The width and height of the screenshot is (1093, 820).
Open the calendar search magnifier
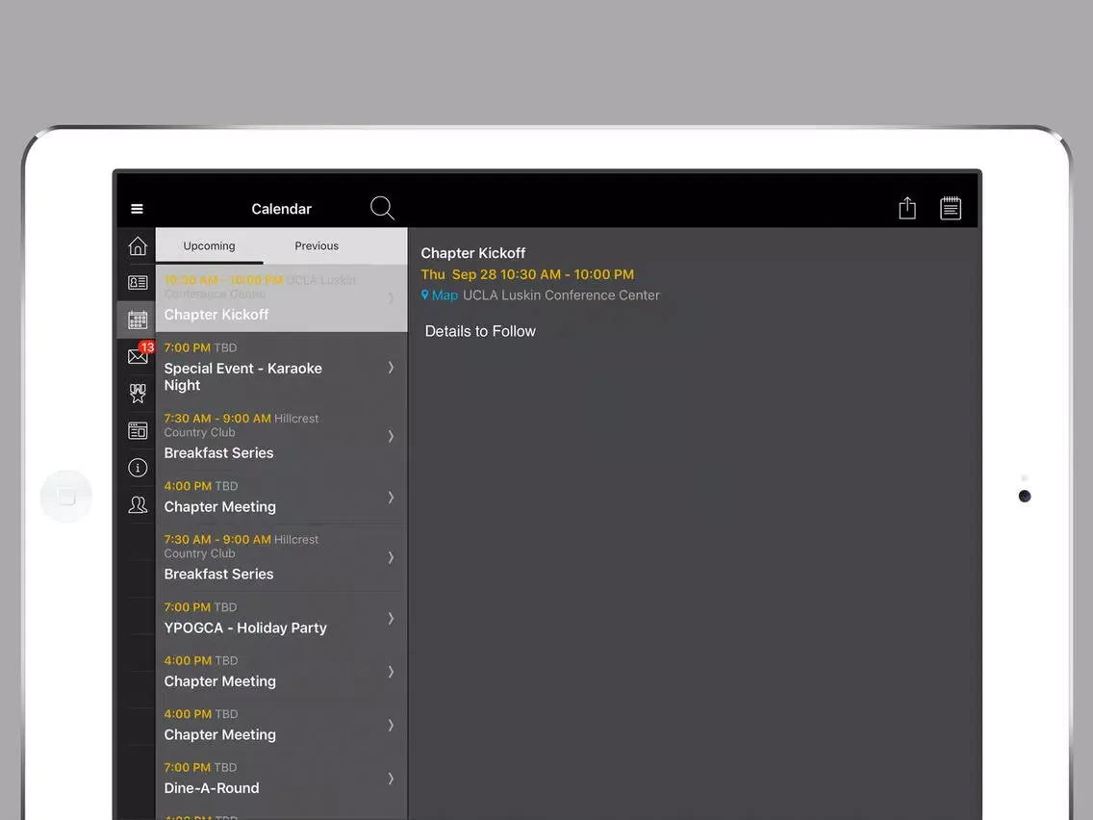point(382,208)
